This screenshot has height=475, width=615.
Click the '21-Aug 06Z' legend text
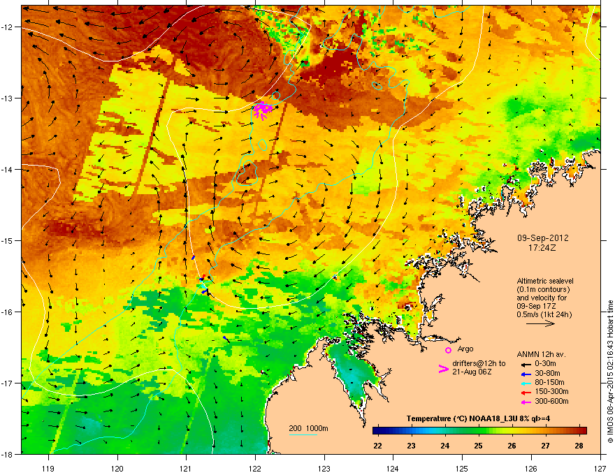[x=472, y=372]
